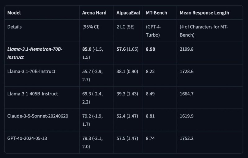Click the Mean Response Length header
The height and width of the screenshot is (158, 248).
coord(204,13)
